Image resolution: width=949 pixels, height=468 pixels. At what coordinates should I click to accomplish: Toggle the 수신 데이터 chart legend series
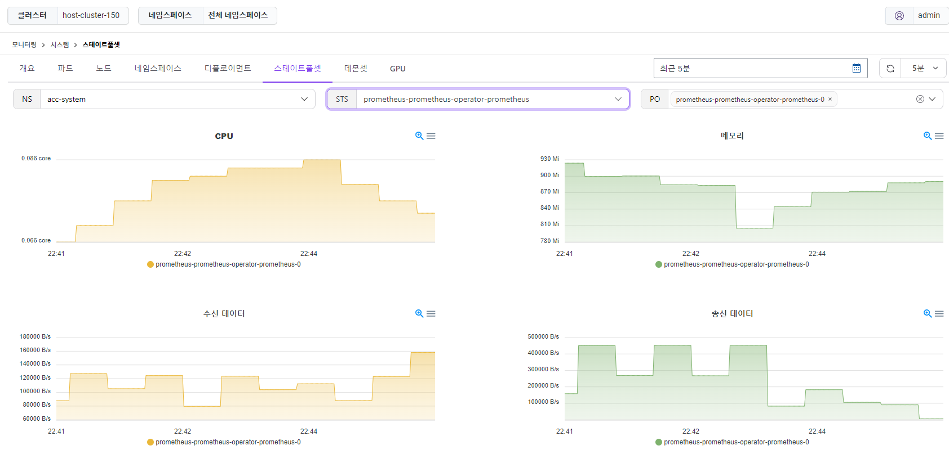[224, 442]
